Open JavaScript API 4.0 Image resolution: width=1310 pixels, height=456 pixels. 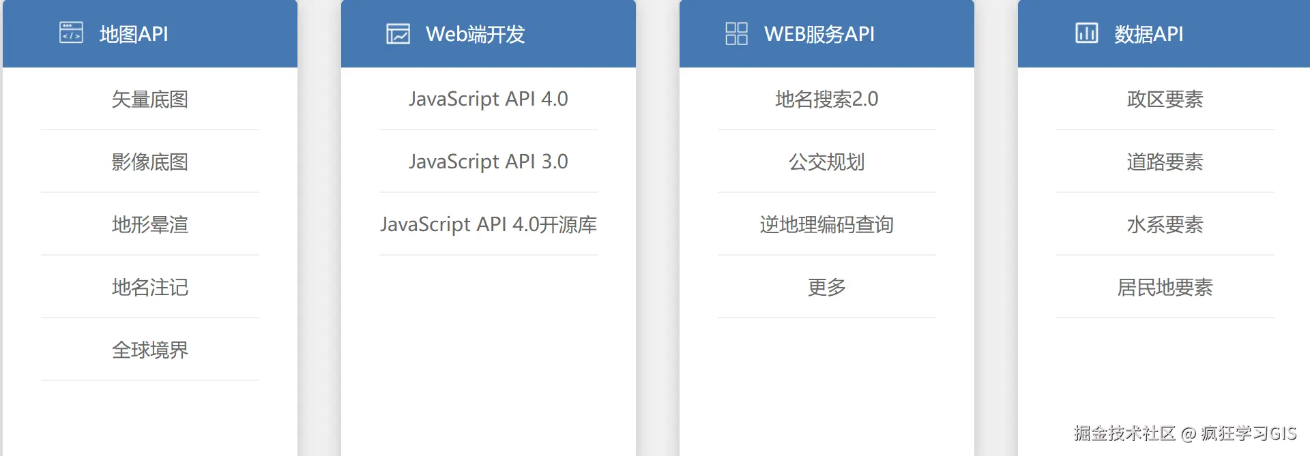[x=489, y=100]
